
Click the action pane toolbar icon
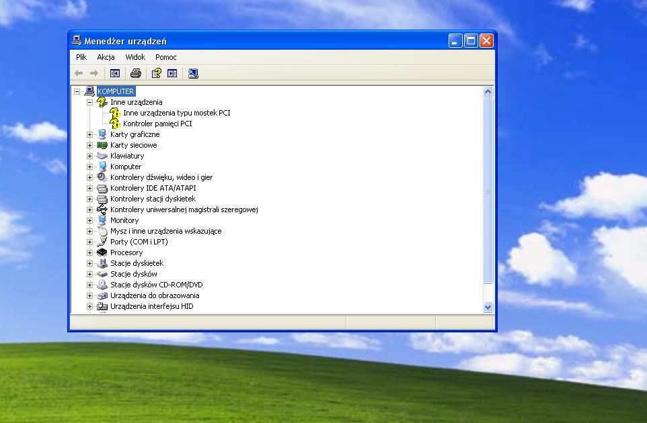pyautogui.click(x=172, y=73)
